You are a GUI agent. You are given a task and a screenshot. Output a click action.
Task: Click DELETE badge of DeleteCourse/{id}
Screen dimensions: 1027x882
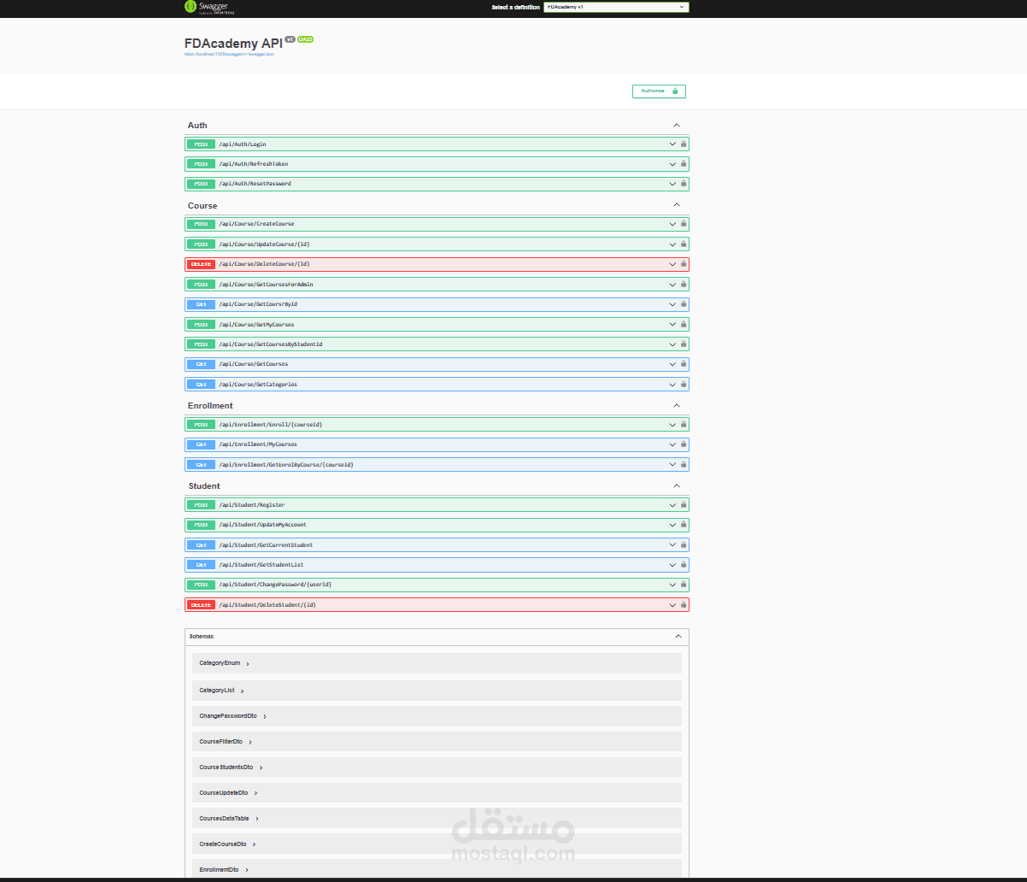201,264
